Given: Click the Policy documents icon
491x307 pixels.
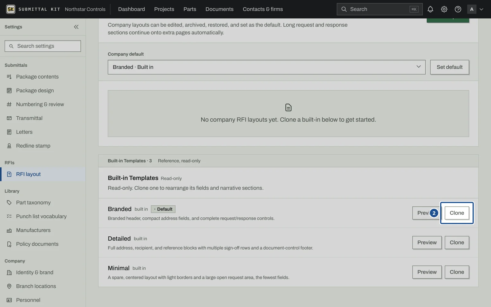Looking at the screenshot, I should point(9,244).
